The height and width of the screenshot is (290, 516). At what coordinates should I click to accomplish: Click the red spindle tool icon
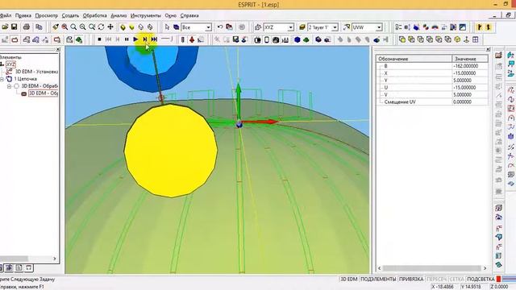tap(192, 39)
